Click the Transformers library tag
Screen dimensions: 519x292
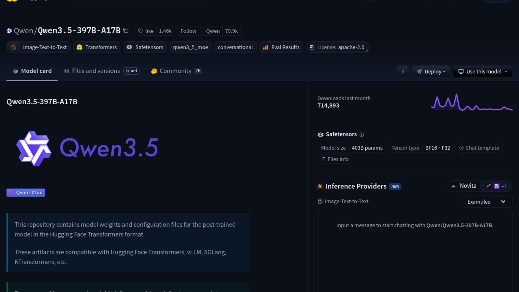tap(97, 47)
